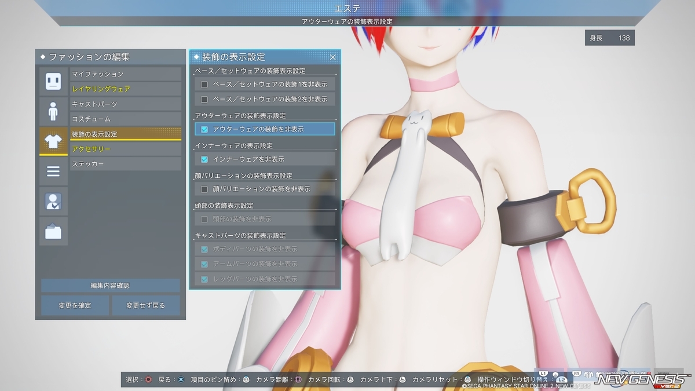
Task: Click the エステ screen title
Action: [x=348, y=8]
